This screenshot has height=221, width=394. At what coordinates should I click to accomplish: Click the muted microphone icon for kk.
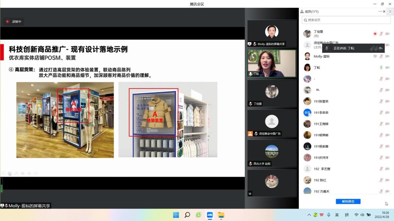(x=381, y=90)
